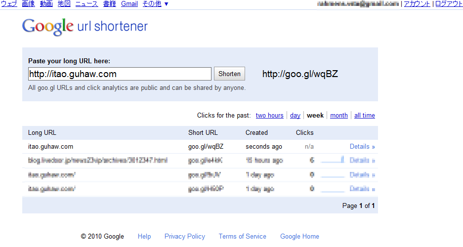This screenshot has width=463, height=247.
Task: Show clicks for all time
Action: tap(364, 116)
